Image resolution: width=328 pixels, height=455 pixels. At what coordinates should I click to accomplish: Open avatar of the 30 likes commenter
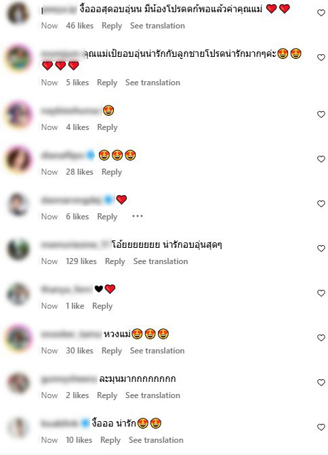point(18,338)
